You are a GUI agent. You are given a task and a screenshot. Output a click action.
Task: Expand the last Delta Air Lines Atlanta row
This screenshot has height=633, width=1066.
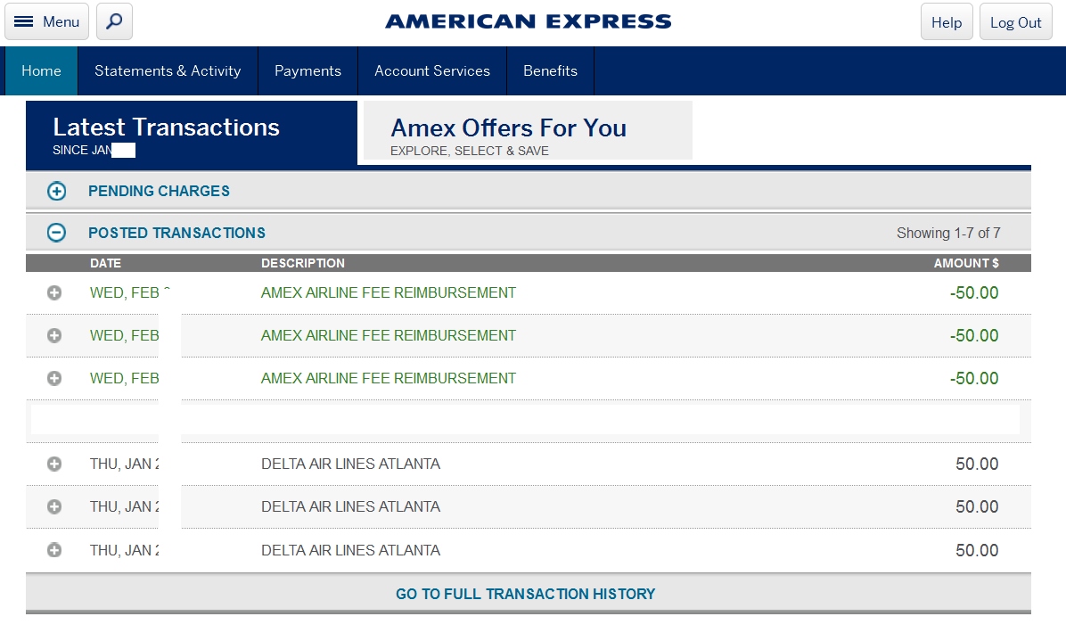coord(54,550)
